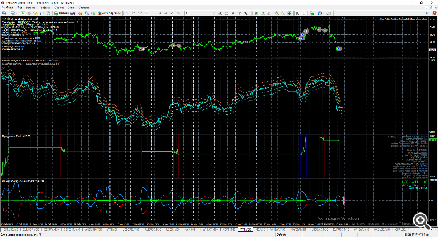Open the Сервис menu
The height and width of the screenshot is (237, 438).
[x=59, y=8]
